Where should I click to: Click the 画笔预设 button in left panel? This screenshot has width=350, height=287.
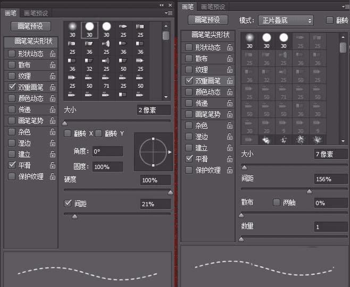click(30, 27)
